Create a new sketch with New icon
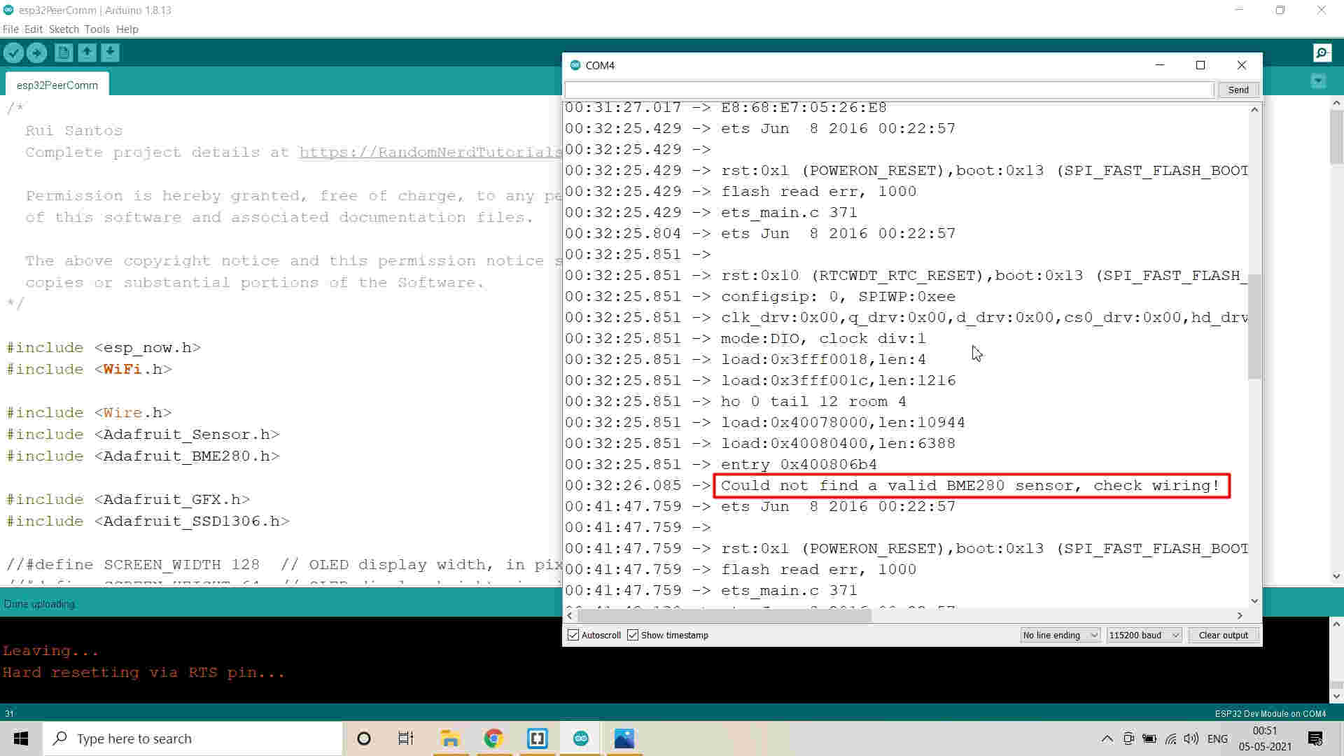Screen dimensions: 1344x756 pyautogui.click(x=64, y=52)
